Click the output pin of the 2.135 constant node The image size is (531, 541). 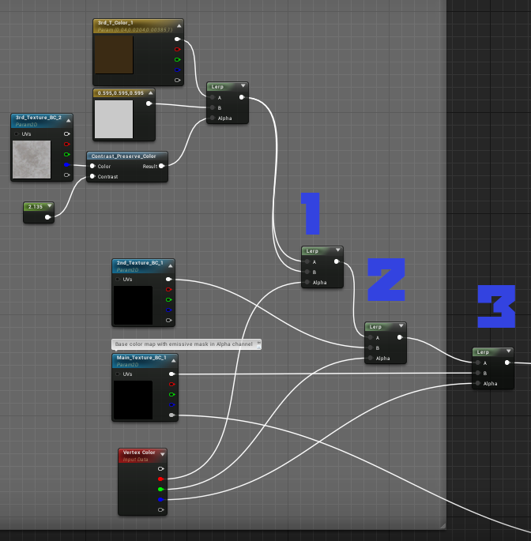pos(47,216)
